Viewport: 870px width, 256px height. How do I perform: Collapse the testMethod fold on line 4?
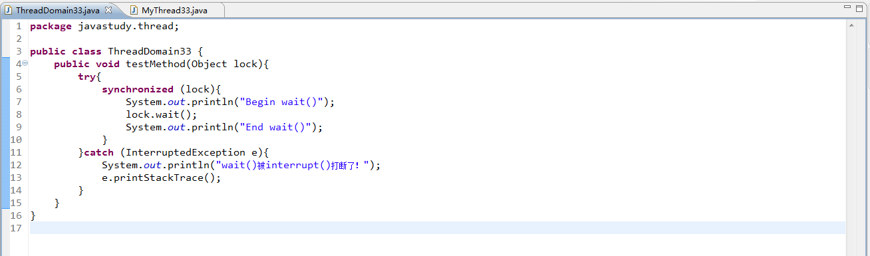[25, 63]
